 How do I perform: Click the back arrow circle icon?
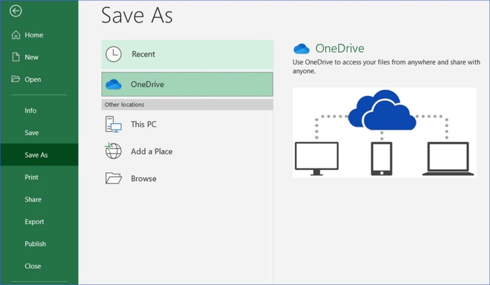pos(16,11)
